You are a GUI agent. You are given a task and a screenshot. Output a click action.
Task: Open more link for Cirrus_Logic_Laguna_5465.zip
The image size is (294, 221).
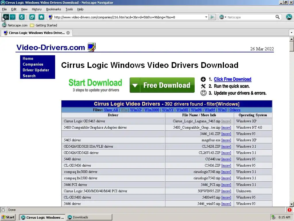coord(226,121)
